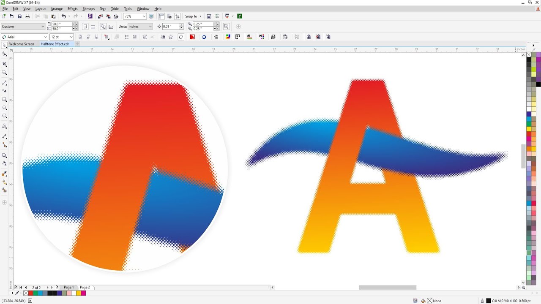Click the Open file icon

[11, 16]
